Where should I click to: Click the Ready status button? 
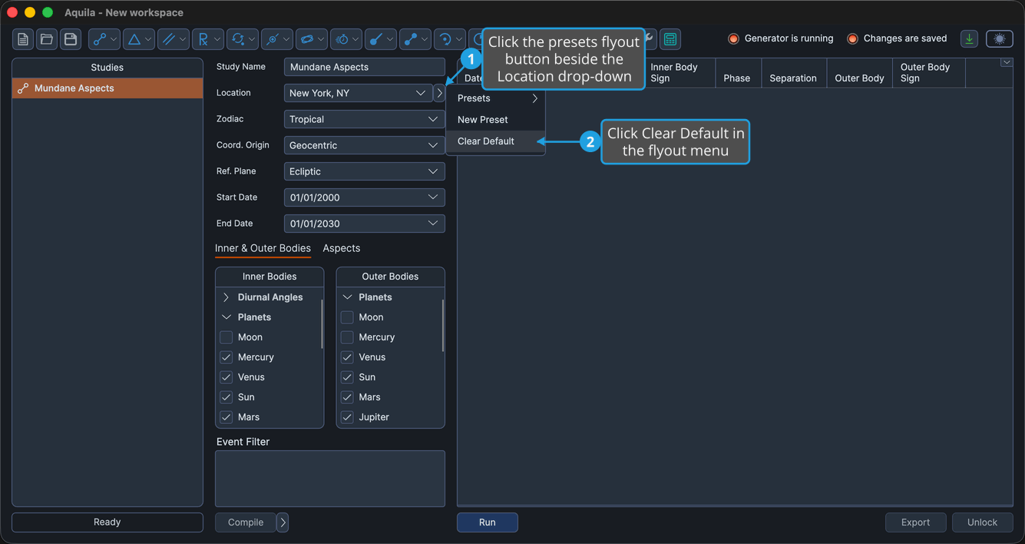107,522
